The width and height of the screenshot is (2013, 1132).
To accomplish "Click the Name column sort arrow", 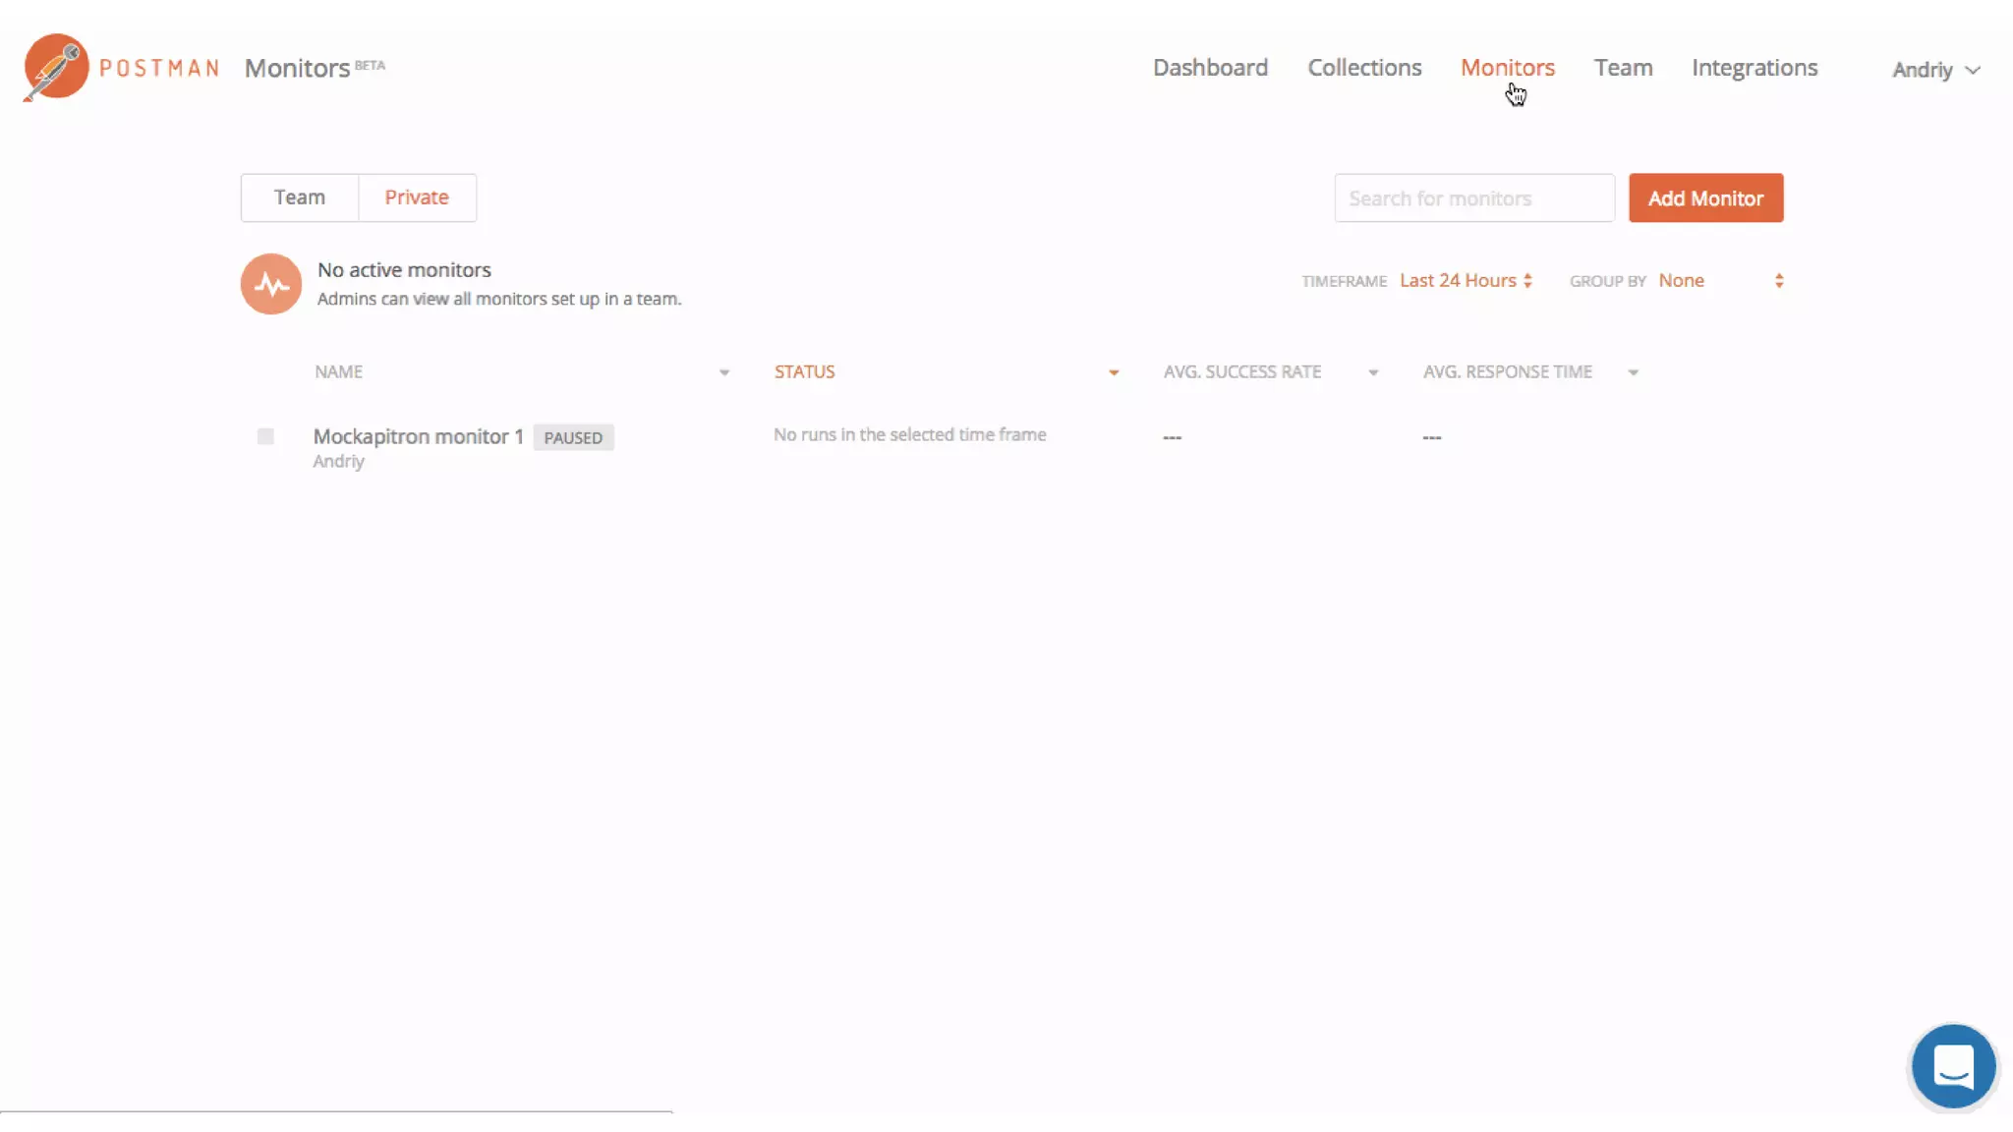I will coord(724,372).
